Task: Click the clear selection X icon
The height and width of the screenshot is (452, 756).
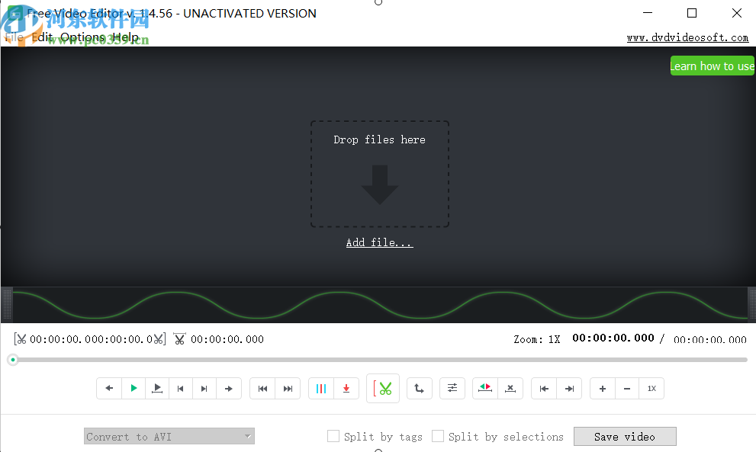Action: (x=510, y=389)
